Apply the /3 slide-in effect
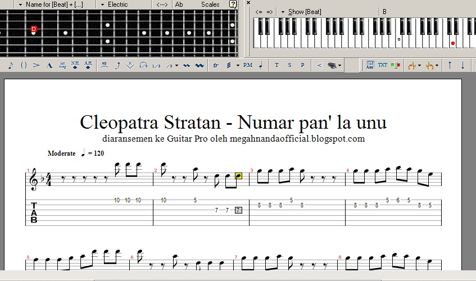The width and height of the screenshot is (476, 281). [169, 66]
